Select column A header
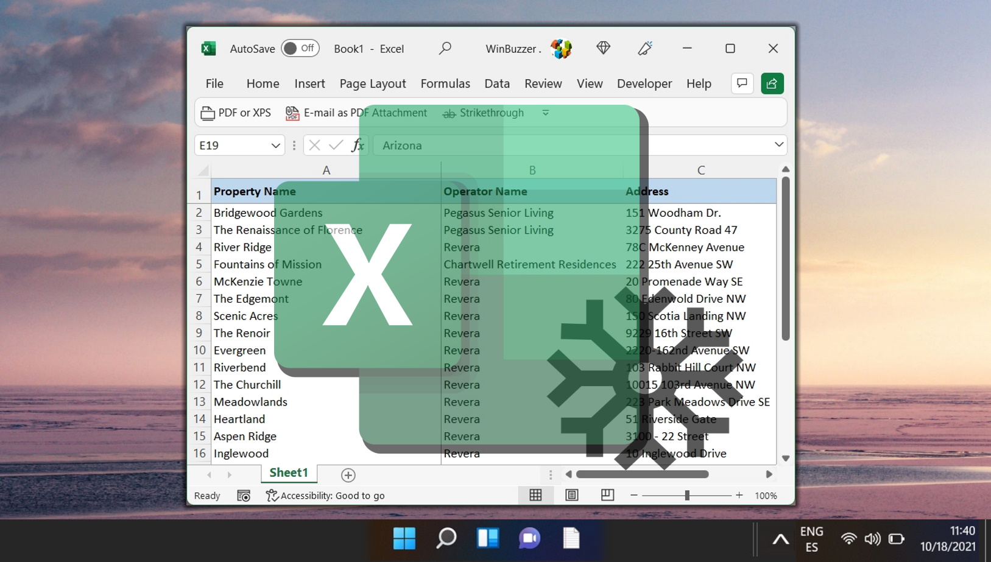 (326, 170)
